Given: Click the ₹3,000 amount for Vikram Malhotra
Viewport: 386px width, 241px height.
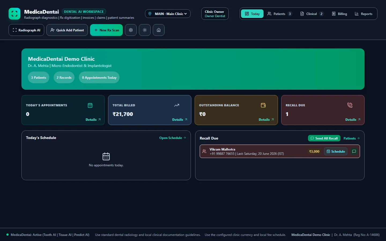Looking at the screenshot, I should pos(314,151).
